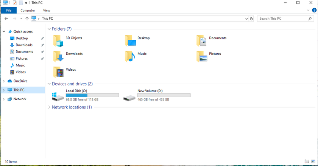Click This PC in the address bar path
The height and width of the screenshot is (166, 318).
pos(47,19)
